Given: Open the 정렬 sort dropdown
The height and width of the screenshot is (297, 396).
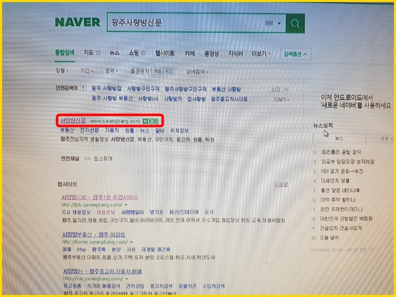Looking at the screenshot, I should click(x=62, y=71).
